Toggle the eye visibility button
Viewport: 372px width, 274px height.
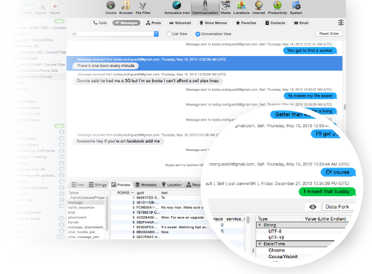pos(313,207)
